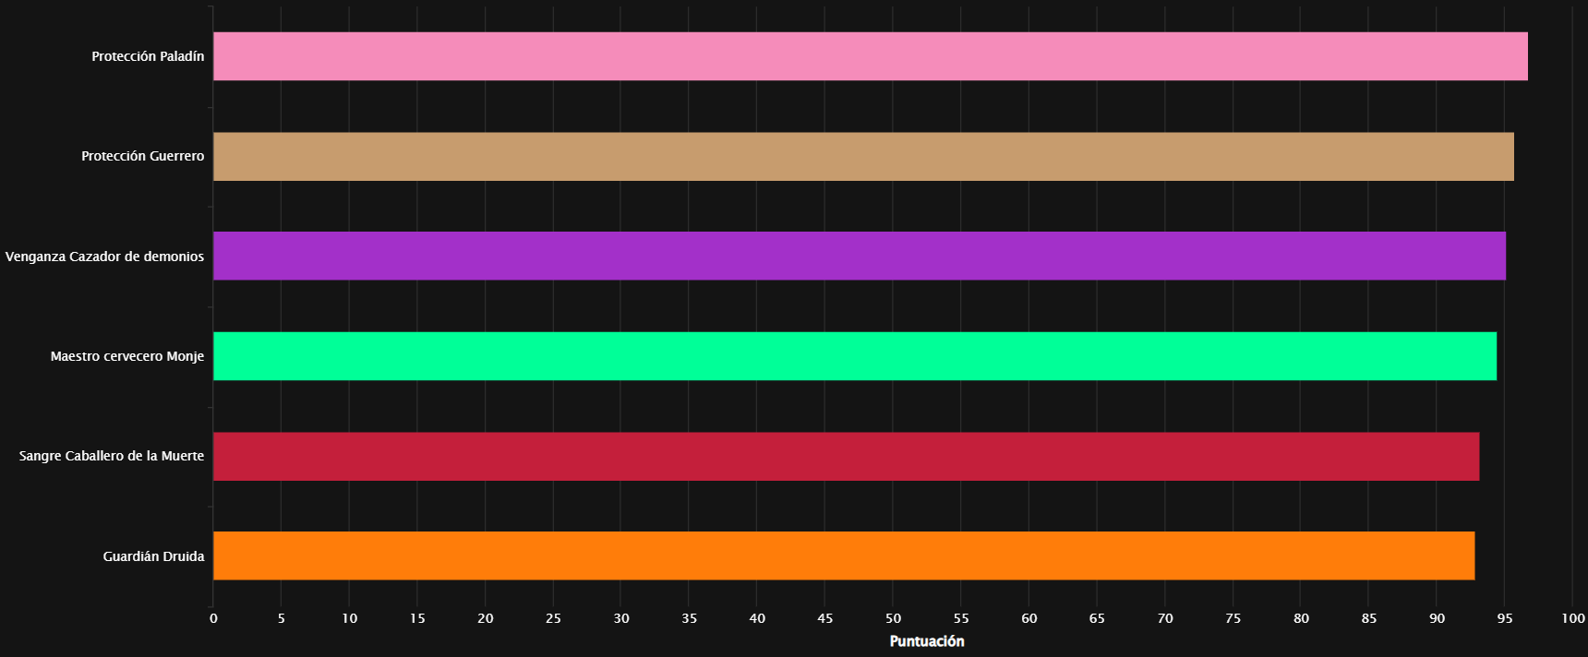Select the 75 tick label on x-axis
The height and width of the screenshot is (657, 1588).
(x=1233, y=618)
